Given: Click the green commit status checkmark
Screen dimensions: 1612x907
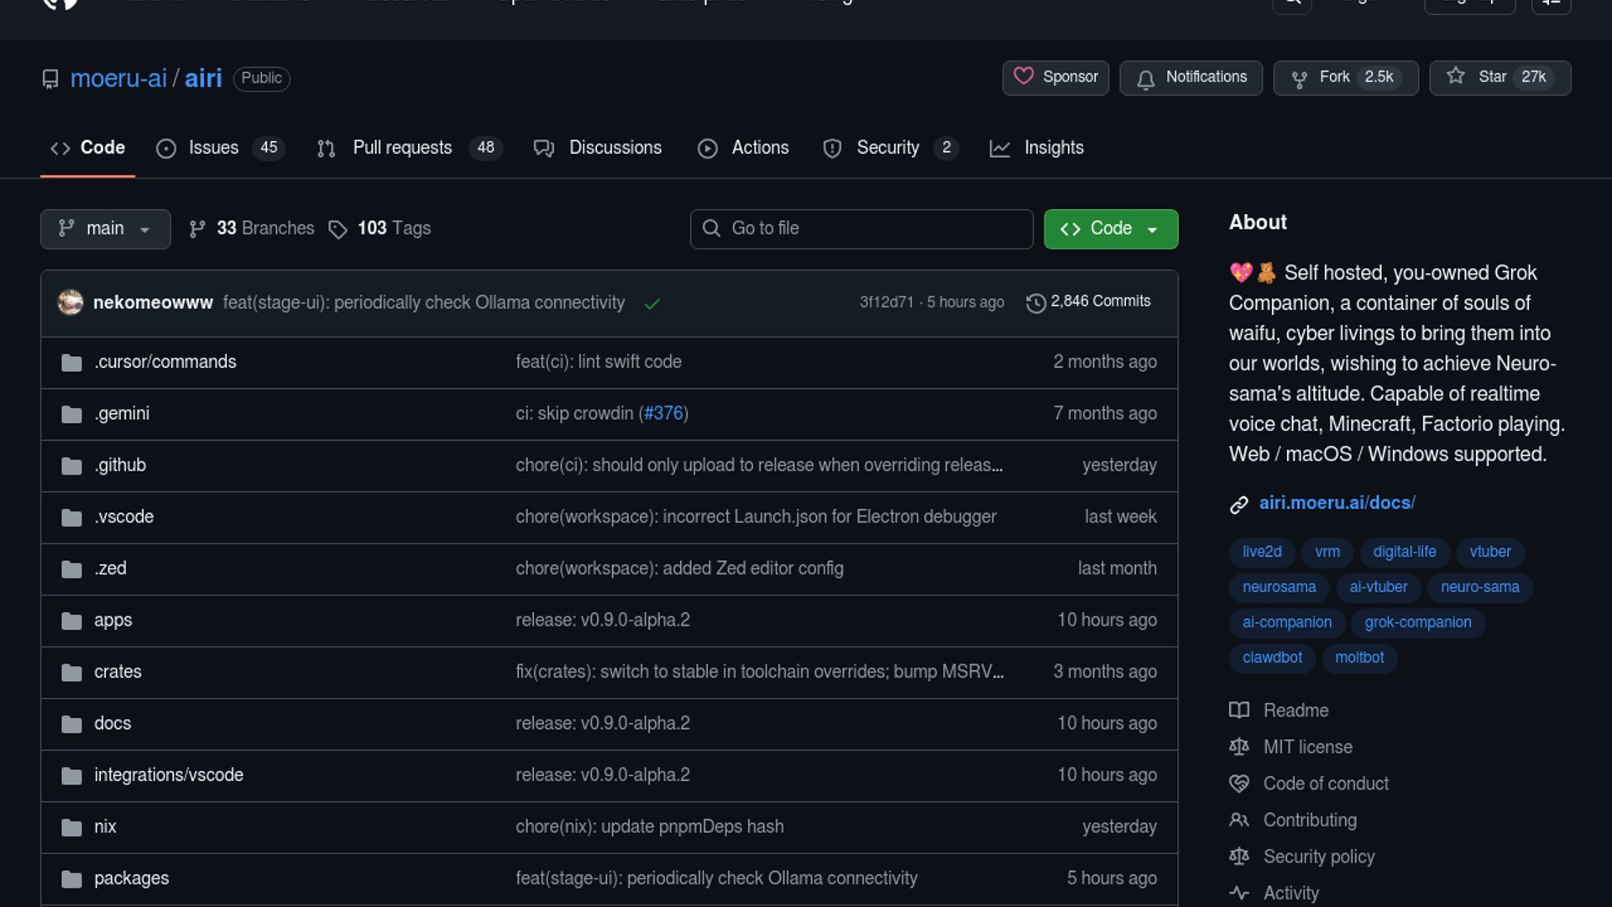Looking at the screenshot, I should pos(652,304).
